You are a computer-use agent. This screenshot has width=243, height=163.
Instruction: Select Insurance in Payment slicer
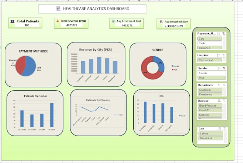[209, 48]
